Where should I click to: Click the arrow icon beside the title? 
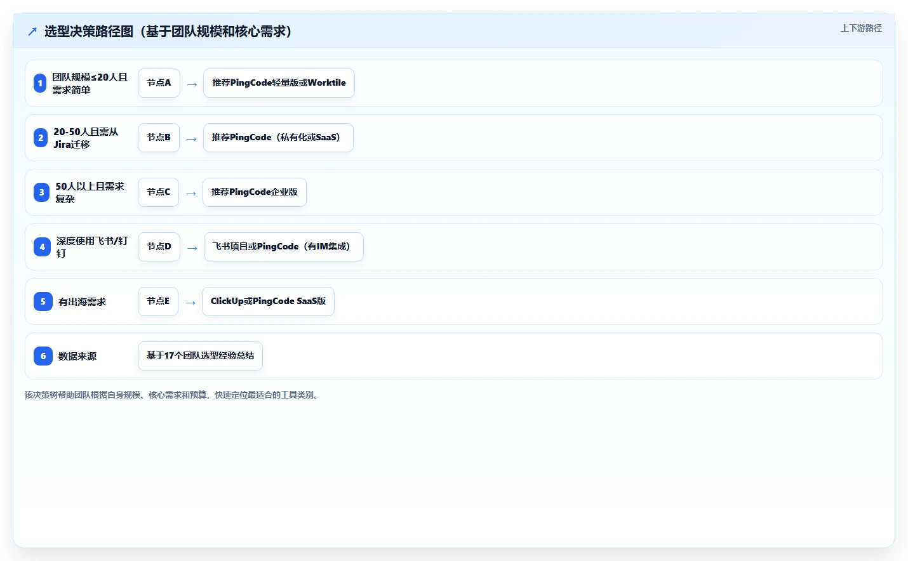(32, 31)
